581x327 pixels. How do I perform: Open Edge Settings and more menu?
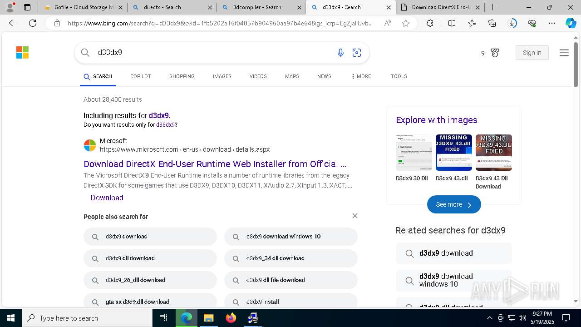[x=552, y=23]
